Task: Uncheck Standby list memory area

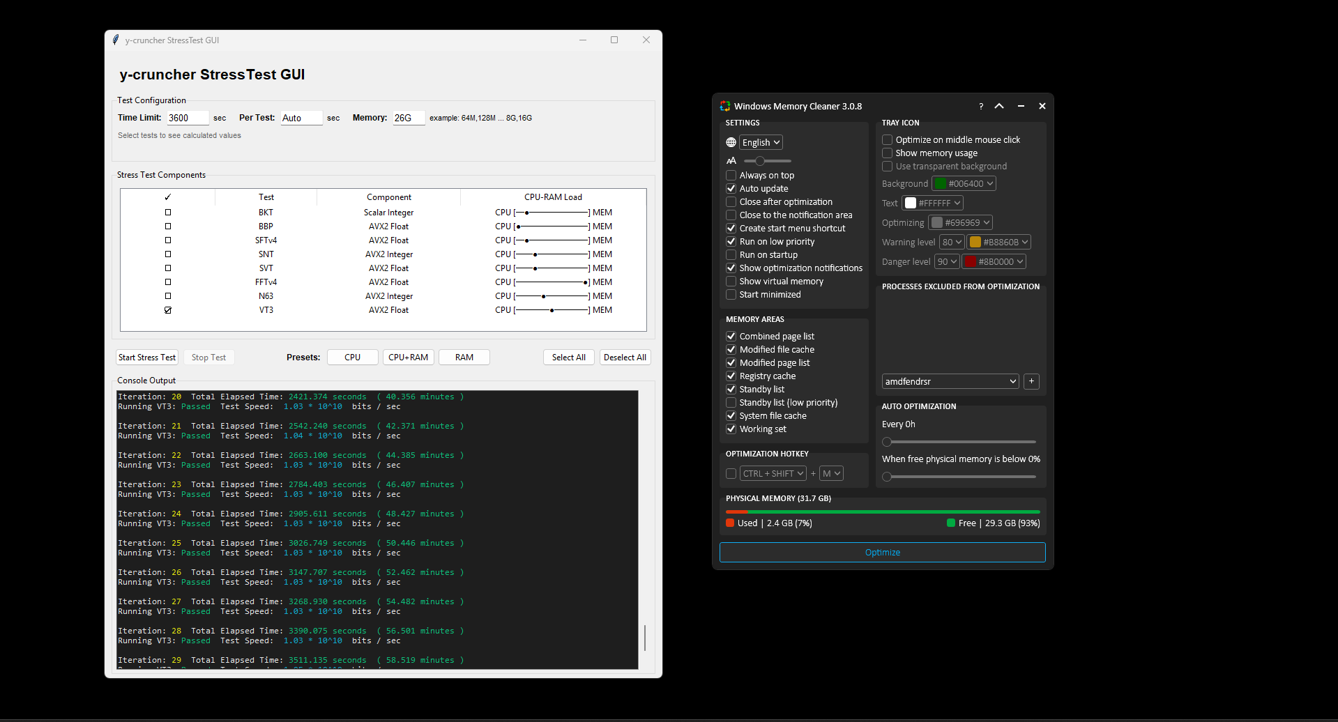Action: pos(731,389)
